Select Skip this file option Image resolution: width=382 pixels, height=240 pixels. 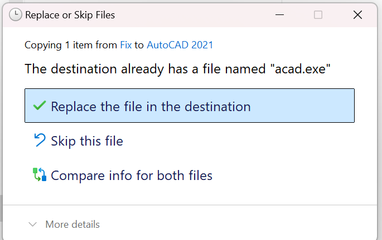pyautogui.click(x=87, y=141)
